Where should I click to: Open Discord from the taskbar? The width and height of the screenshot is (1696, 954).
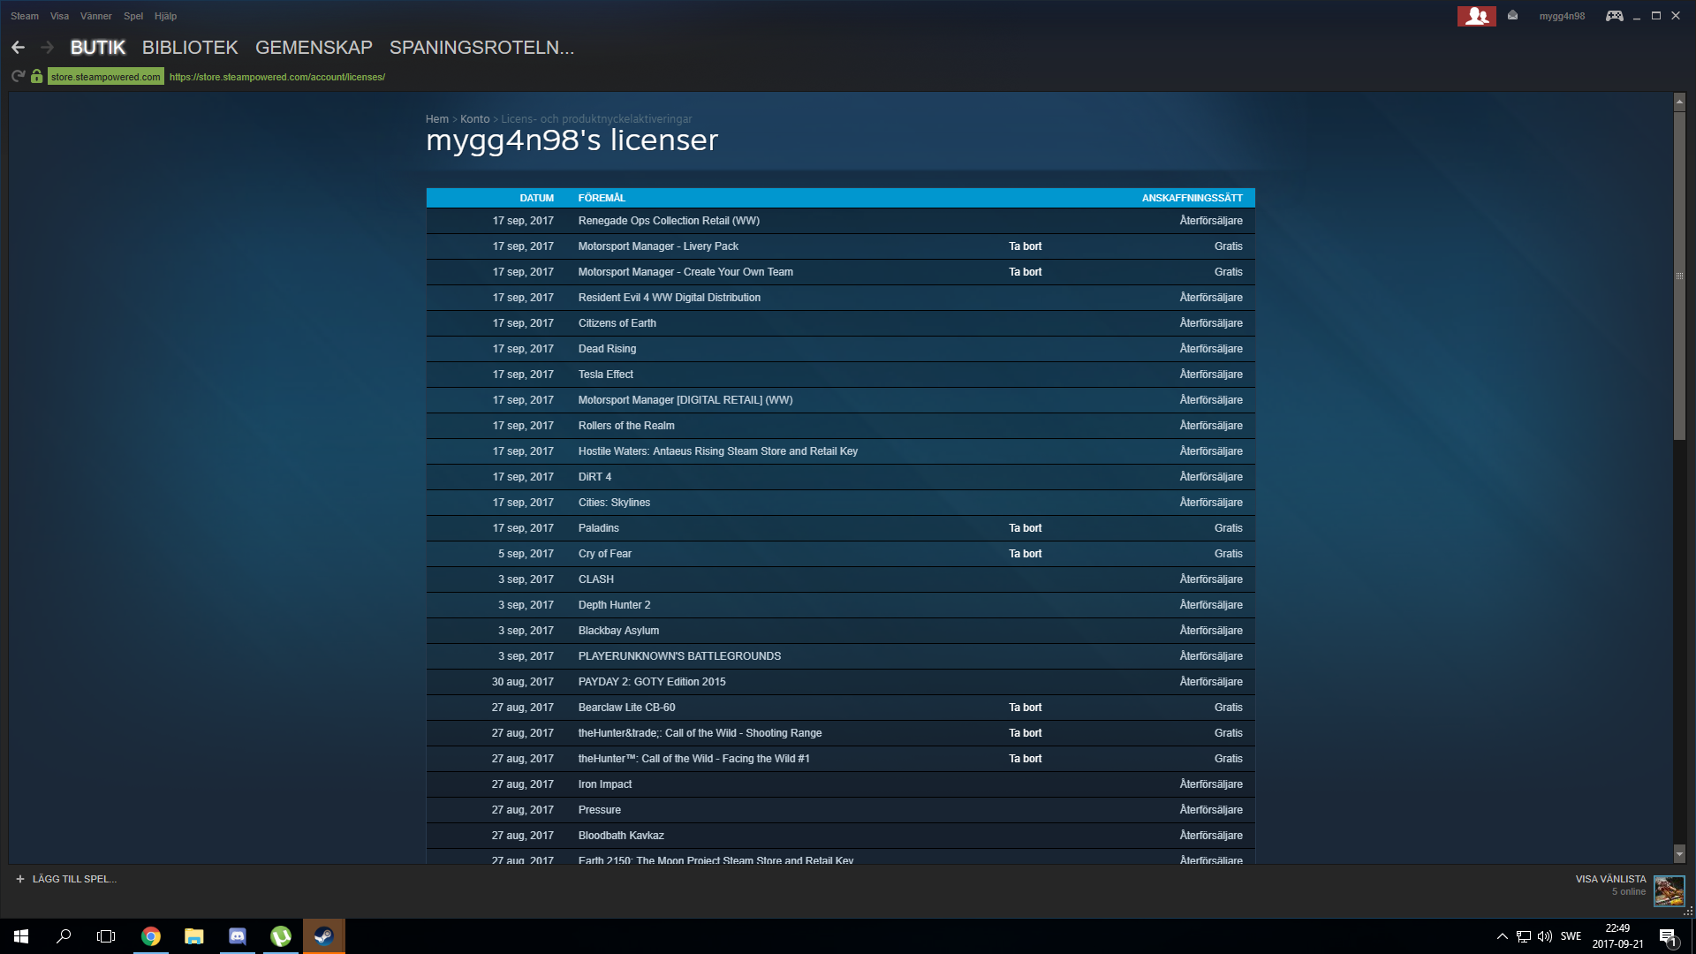pyautogui.click(x=238, y=936)
